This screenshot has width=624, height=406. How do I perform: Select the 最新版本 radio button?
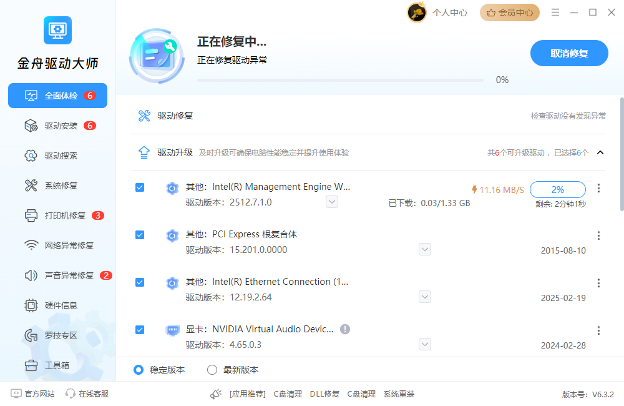click(212, 370)
